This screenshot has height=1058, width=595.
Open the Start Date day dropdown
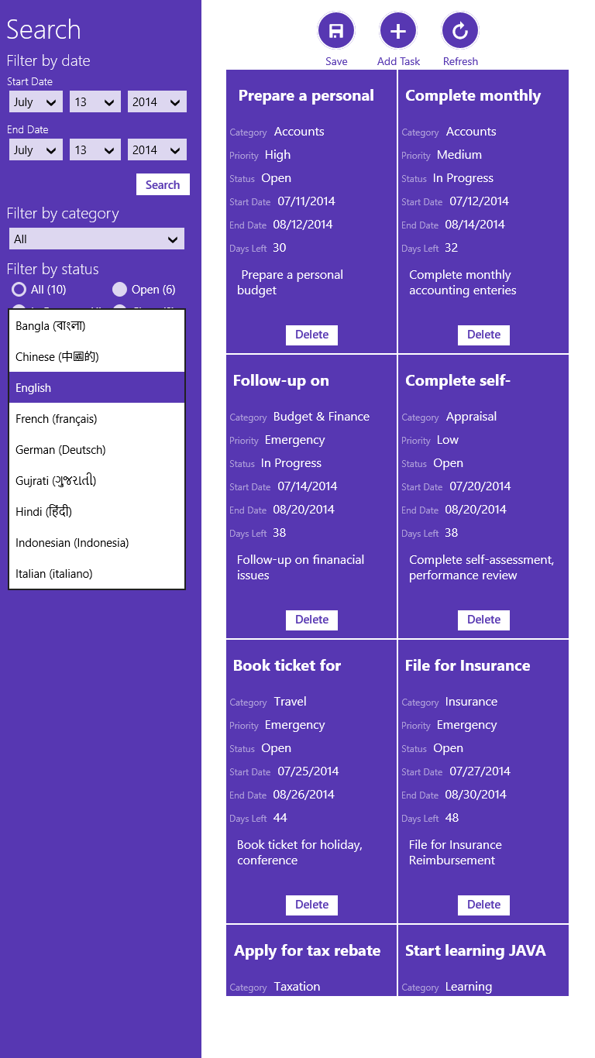pyautogui.click(x=95, y=102)
